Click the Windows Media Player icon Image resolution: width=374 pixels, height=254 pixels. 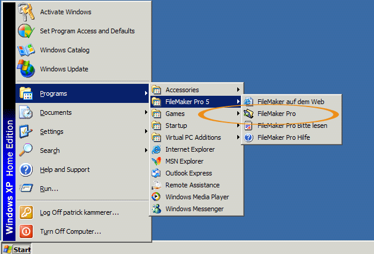click(x=156, y=197)
